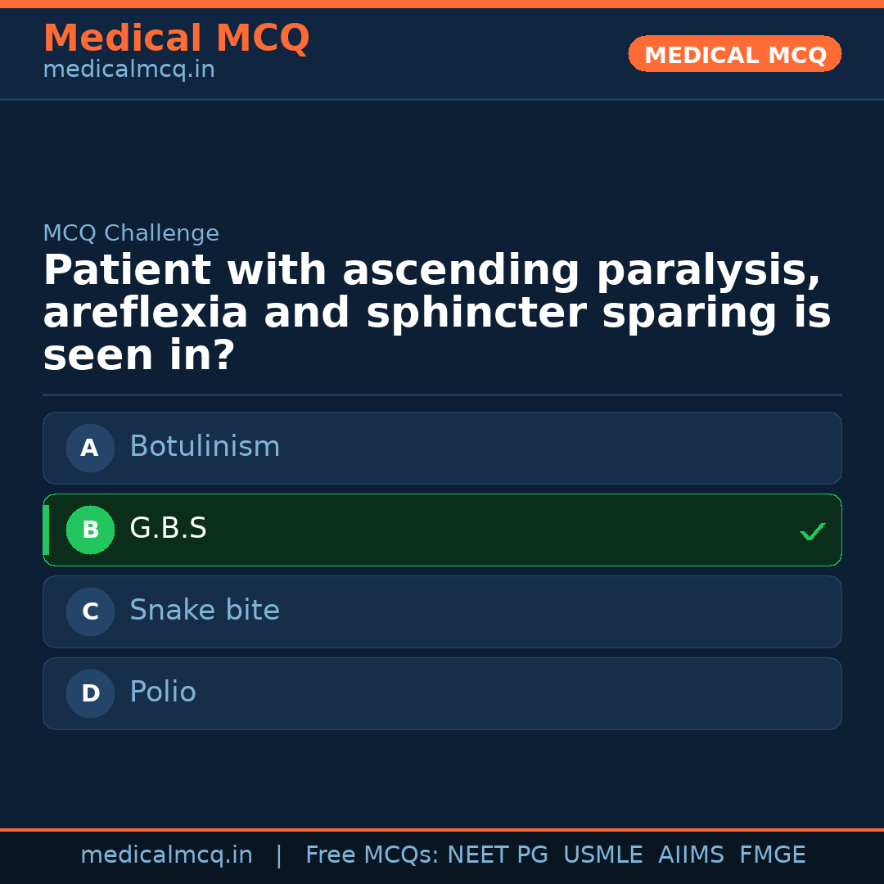Pick the Snake bite answer option
The width and height of the screenshot is (884, 884).
pos(442,611)
